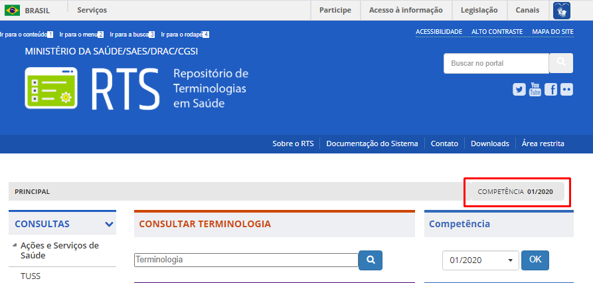
Task: Go to Downloads menu item
Action: click(490, 143)
